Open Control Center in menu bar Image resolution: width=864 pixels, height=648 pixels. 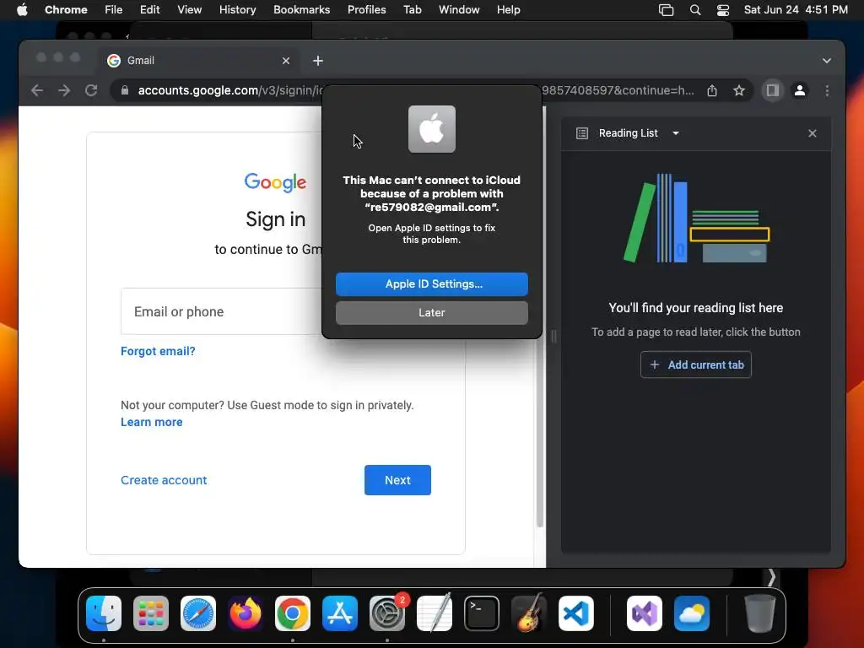click(723, 10)
